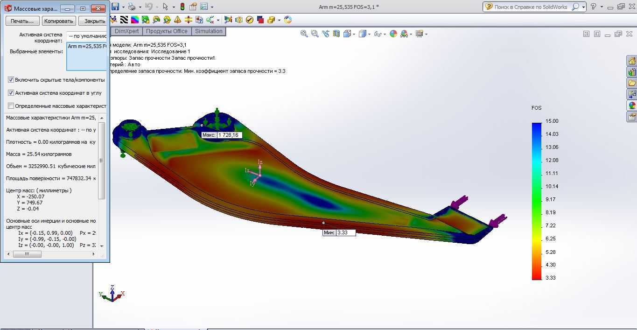Open View Palette icon in task pane
Image resolution: width=637 pixels, height=330 pixels.
pyautogui.click(x=632, y=94)
